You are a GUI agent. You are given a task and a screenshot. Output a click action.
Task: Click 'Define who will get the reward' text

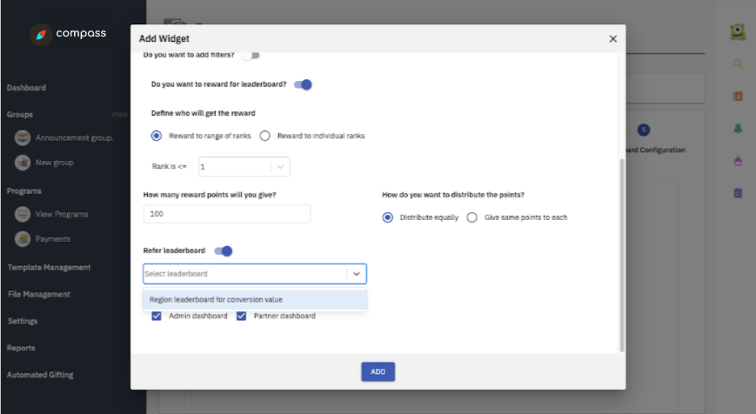point(203,113)
